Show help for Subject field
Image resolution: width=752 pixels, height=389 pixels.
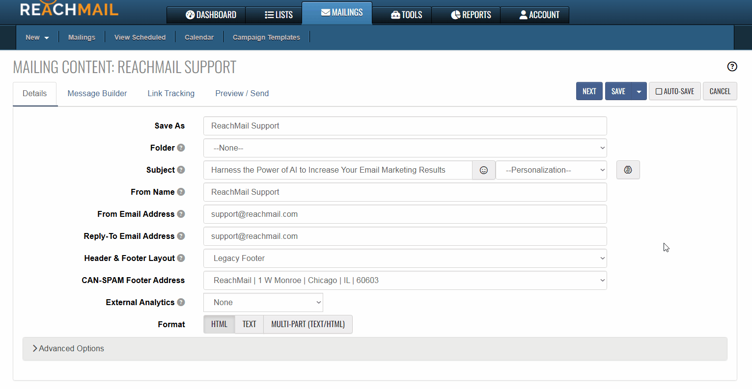point(181,170)
